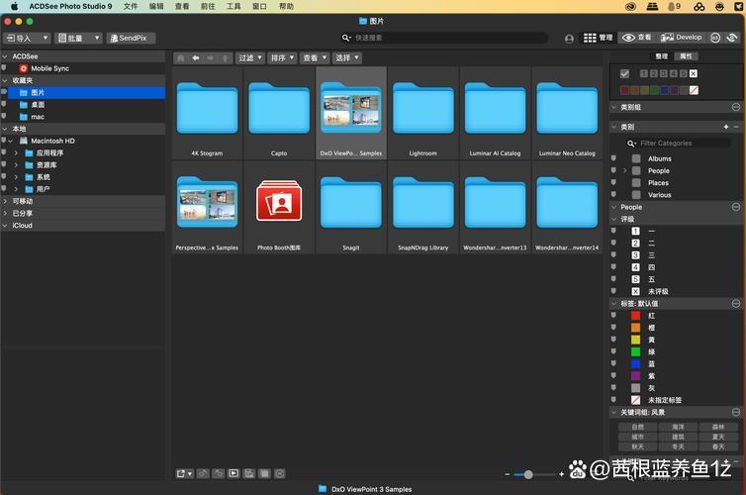Select the rating 1 一 box
The height and width of the screenshot is (495, 746).
[635, 231]
